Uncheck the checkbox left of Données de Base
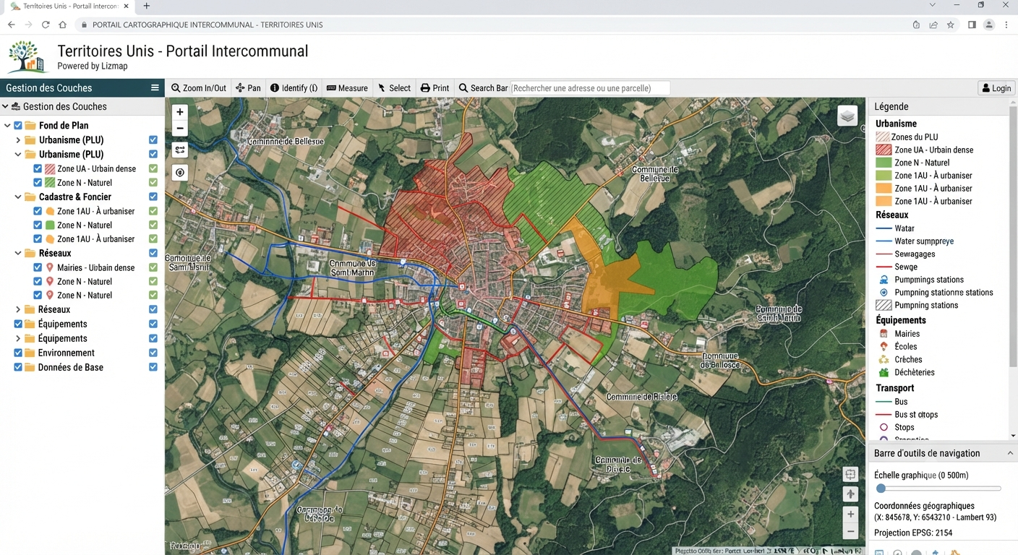 (x=18, y=367)
